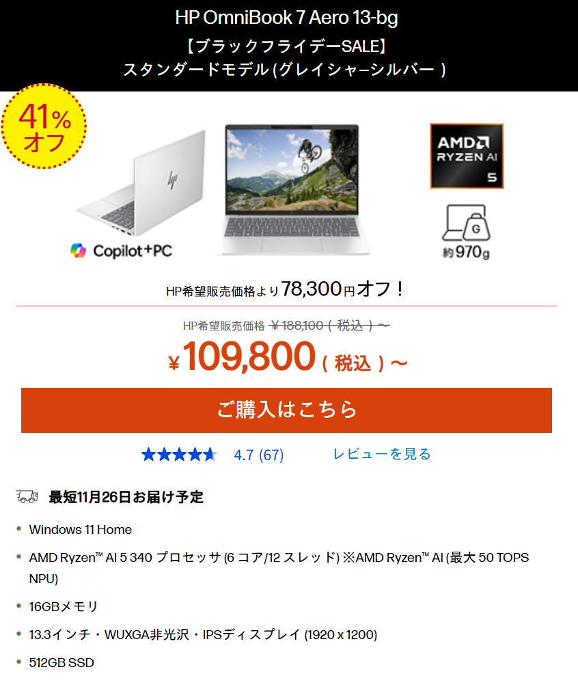578x693 pixels.
Task: Click the HP OmniBook 7 Aero 13-bg title
Action: coord(286,18)
